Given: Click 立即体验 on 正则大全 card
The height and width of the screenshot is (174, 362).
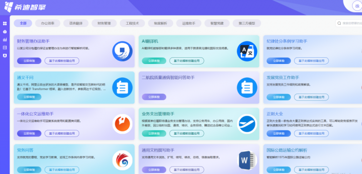Looking at the screenshot, I should click(x=279, y=133).
